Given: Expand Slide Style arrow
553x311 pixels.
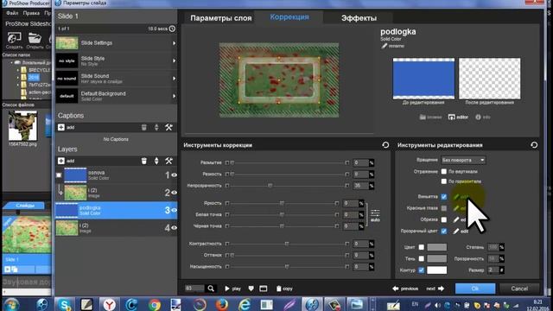Looking at the screenshot, I should (174, 60).
